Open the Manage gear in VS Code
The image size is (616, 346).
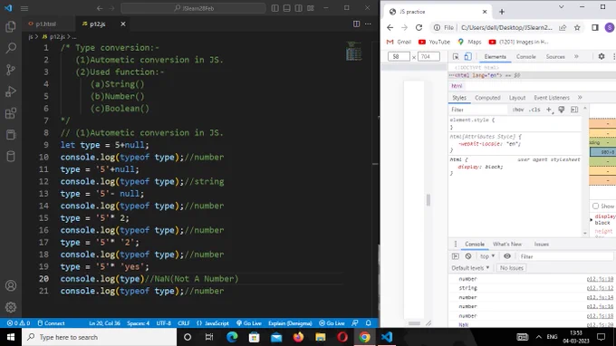[11, 307]
